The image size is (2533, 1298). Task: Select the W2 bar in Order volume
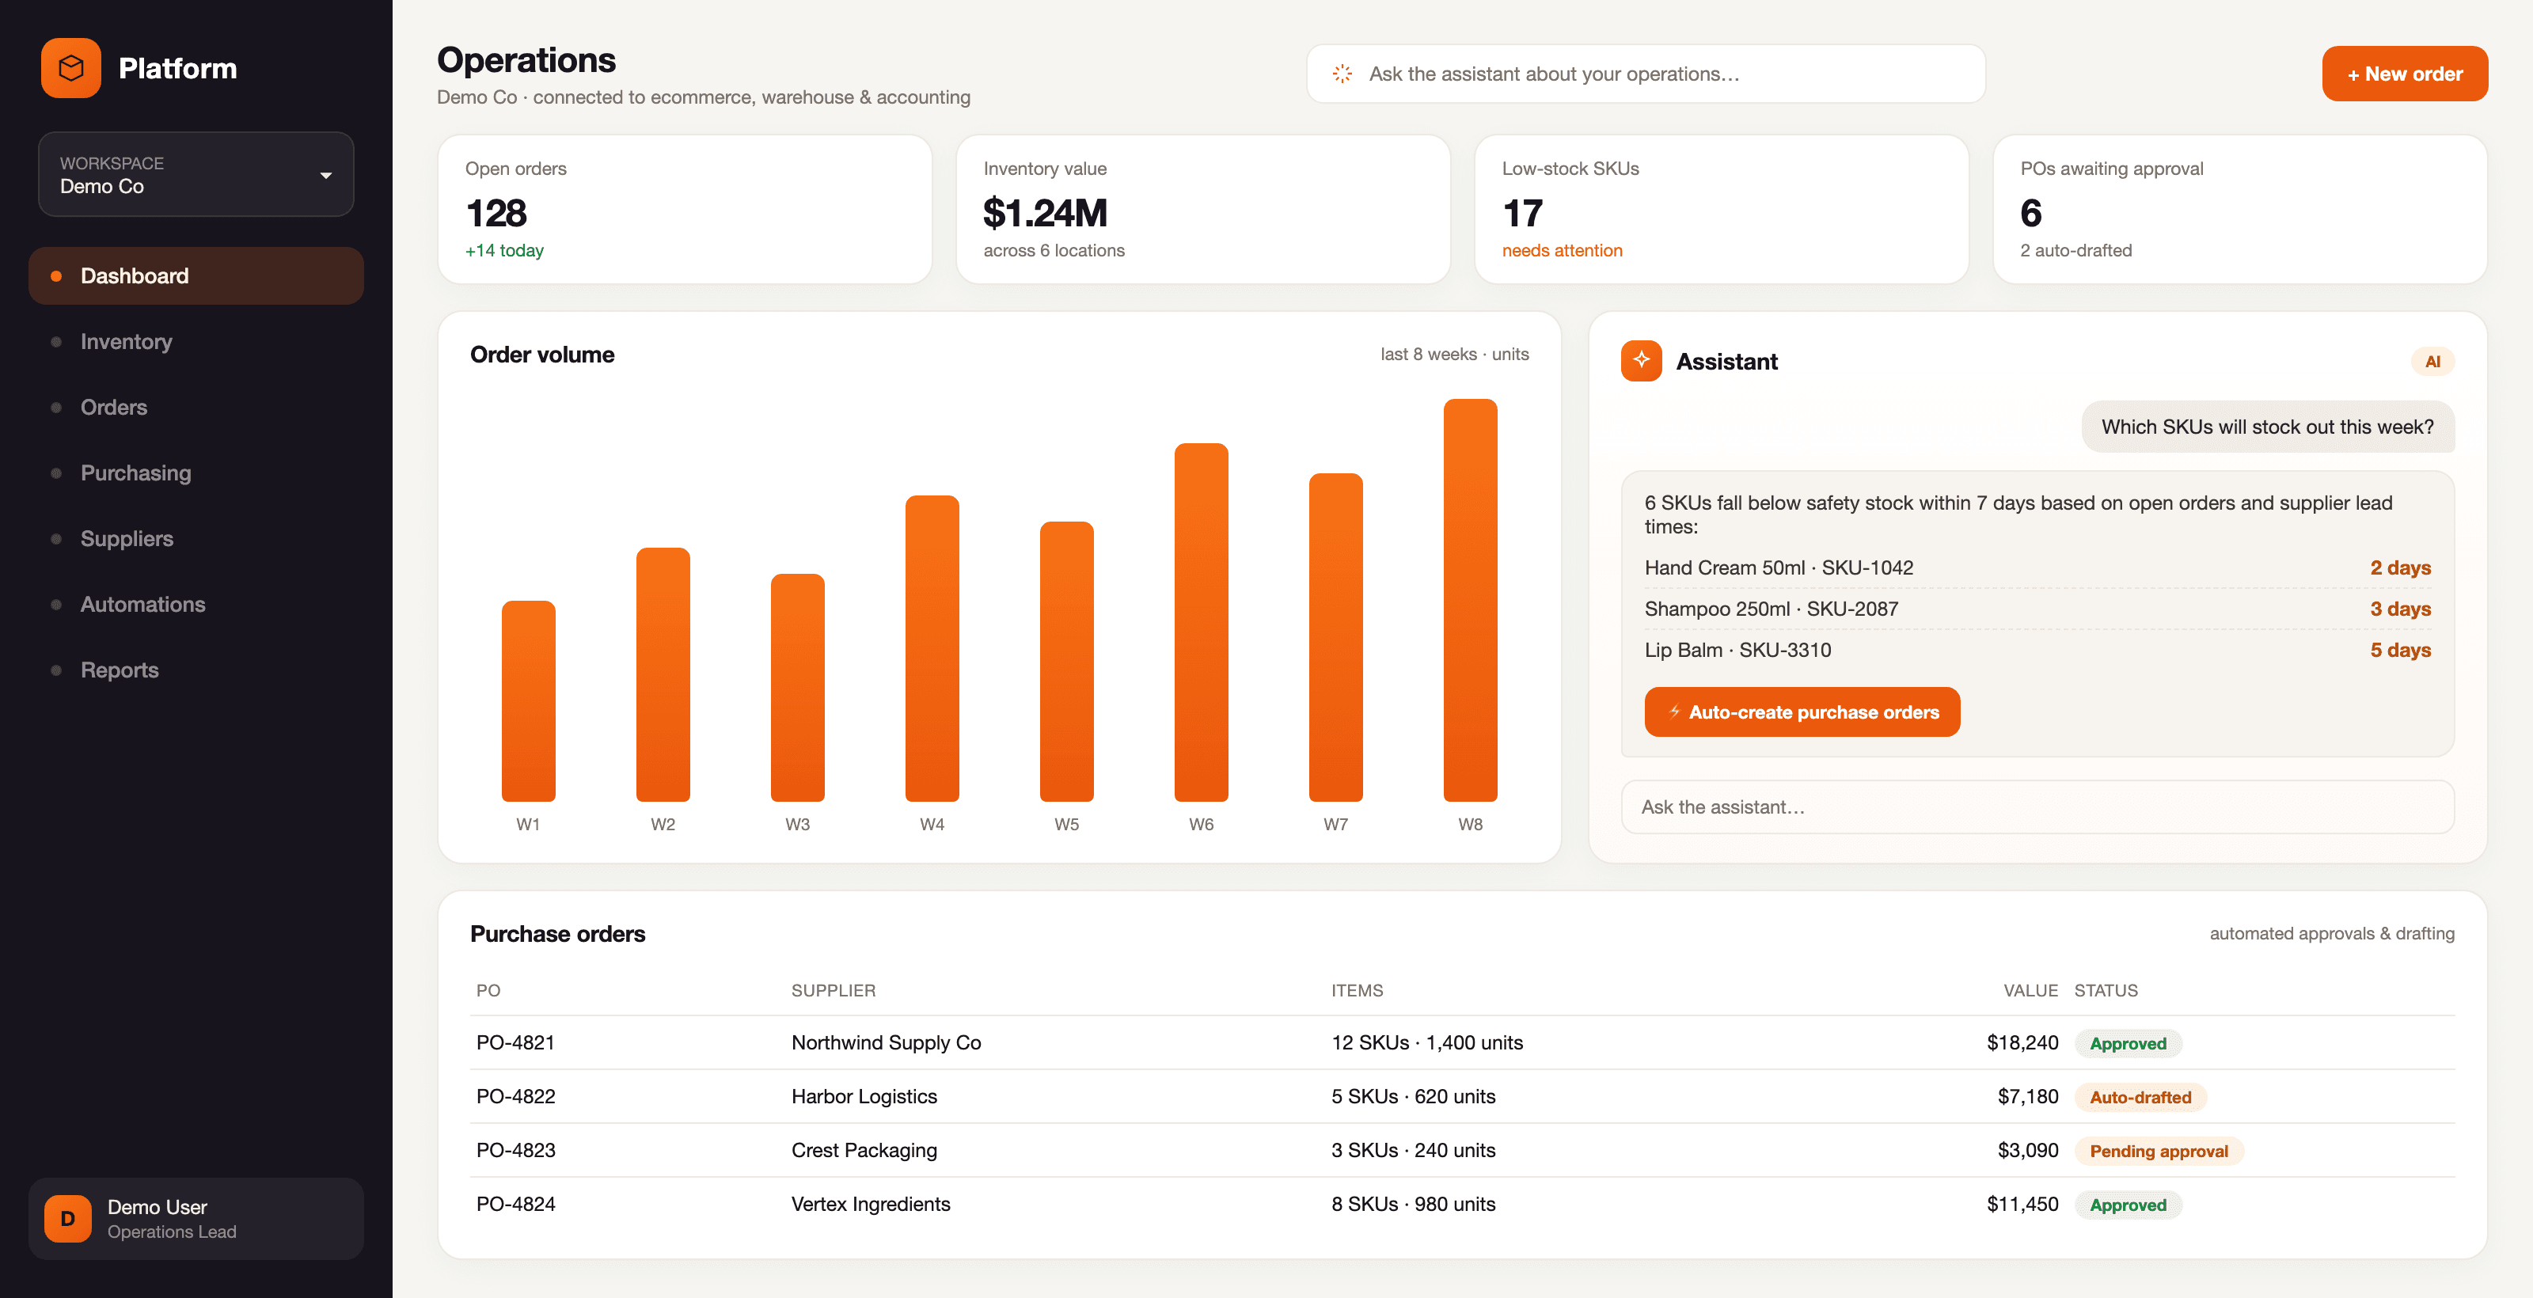click(x=663, y=674)
